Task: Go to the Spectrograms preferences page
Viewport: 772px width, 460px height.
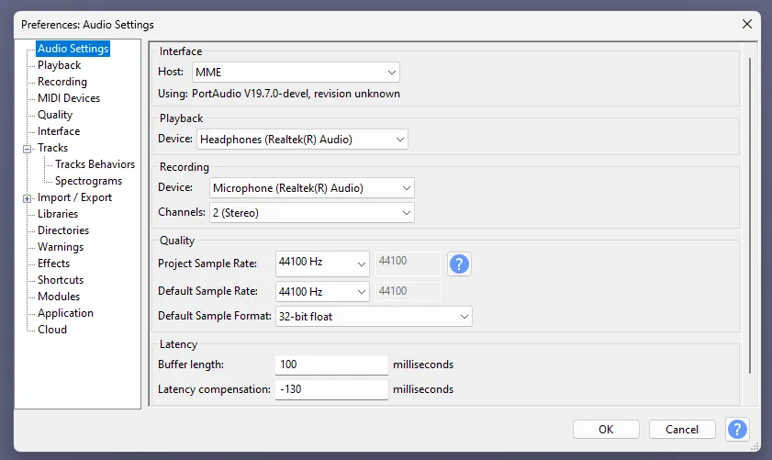Action: [x=88, y=181]
